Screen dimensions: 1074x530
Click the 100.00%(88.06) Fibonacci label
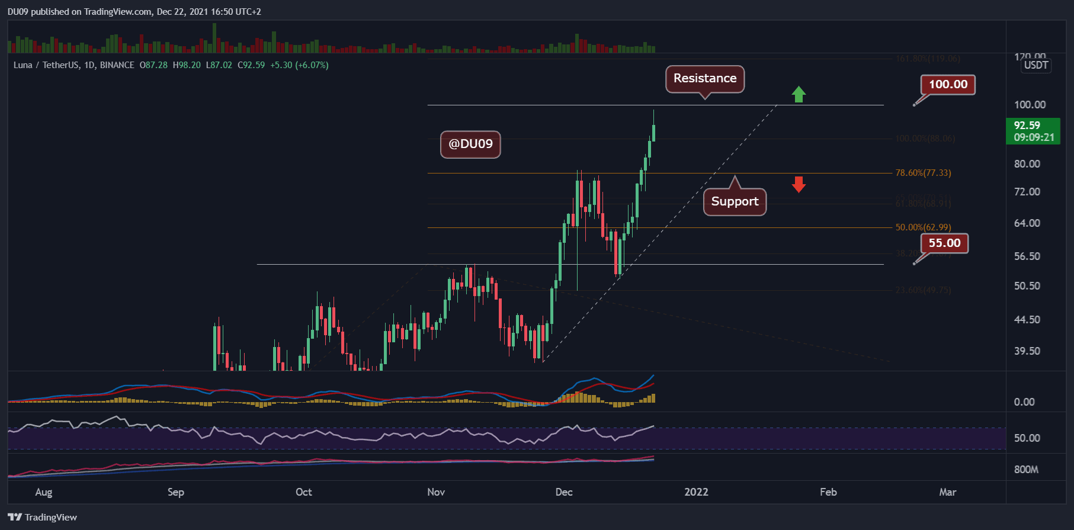click(925, 139)
